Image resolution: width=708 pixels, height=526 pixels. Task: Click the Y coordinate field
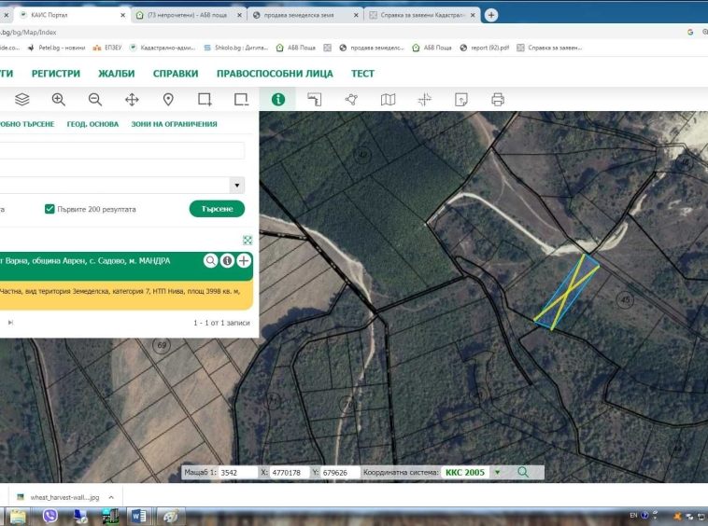[340, 472]
